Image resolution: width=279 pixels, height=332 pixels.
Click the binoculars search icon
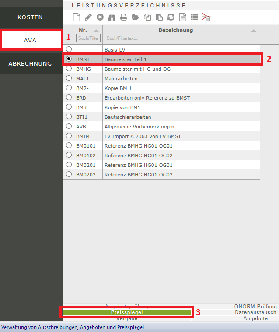(x=112, y=17)
